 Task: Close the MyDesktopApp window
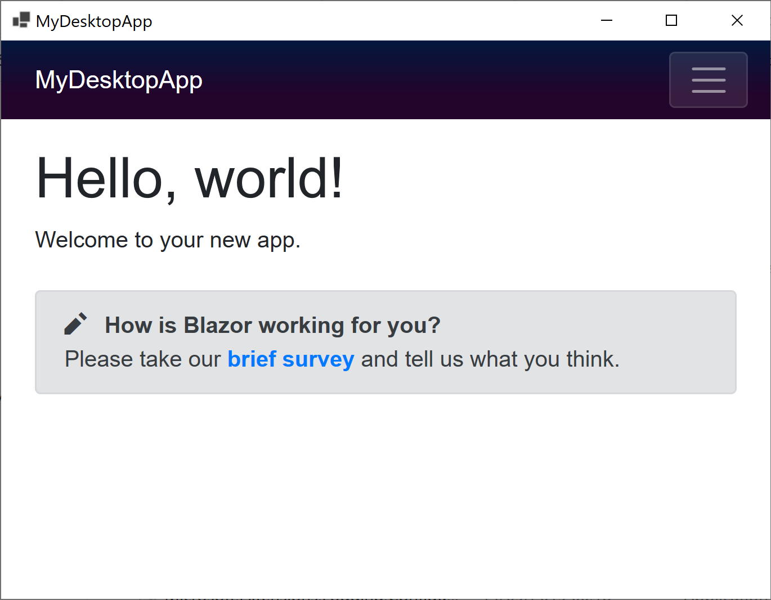737,21
